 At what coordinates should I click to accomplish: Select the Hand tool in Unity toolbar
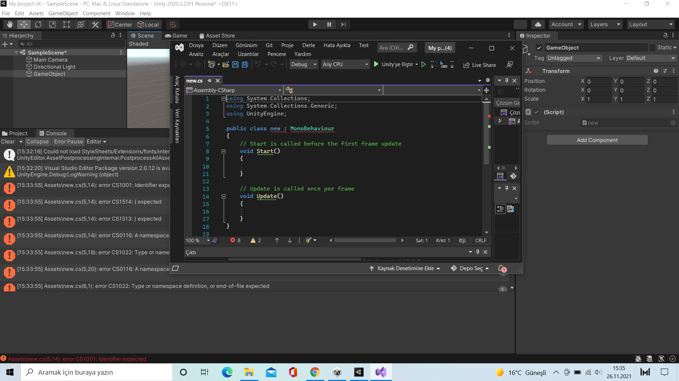click(10, 24)
